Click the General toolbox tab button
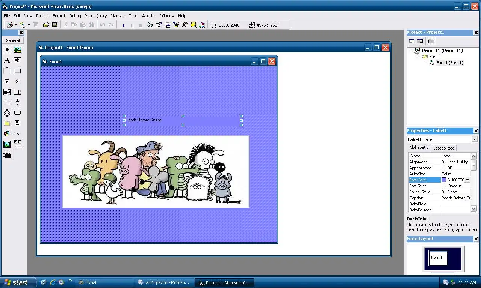 (x=13, y=40)
